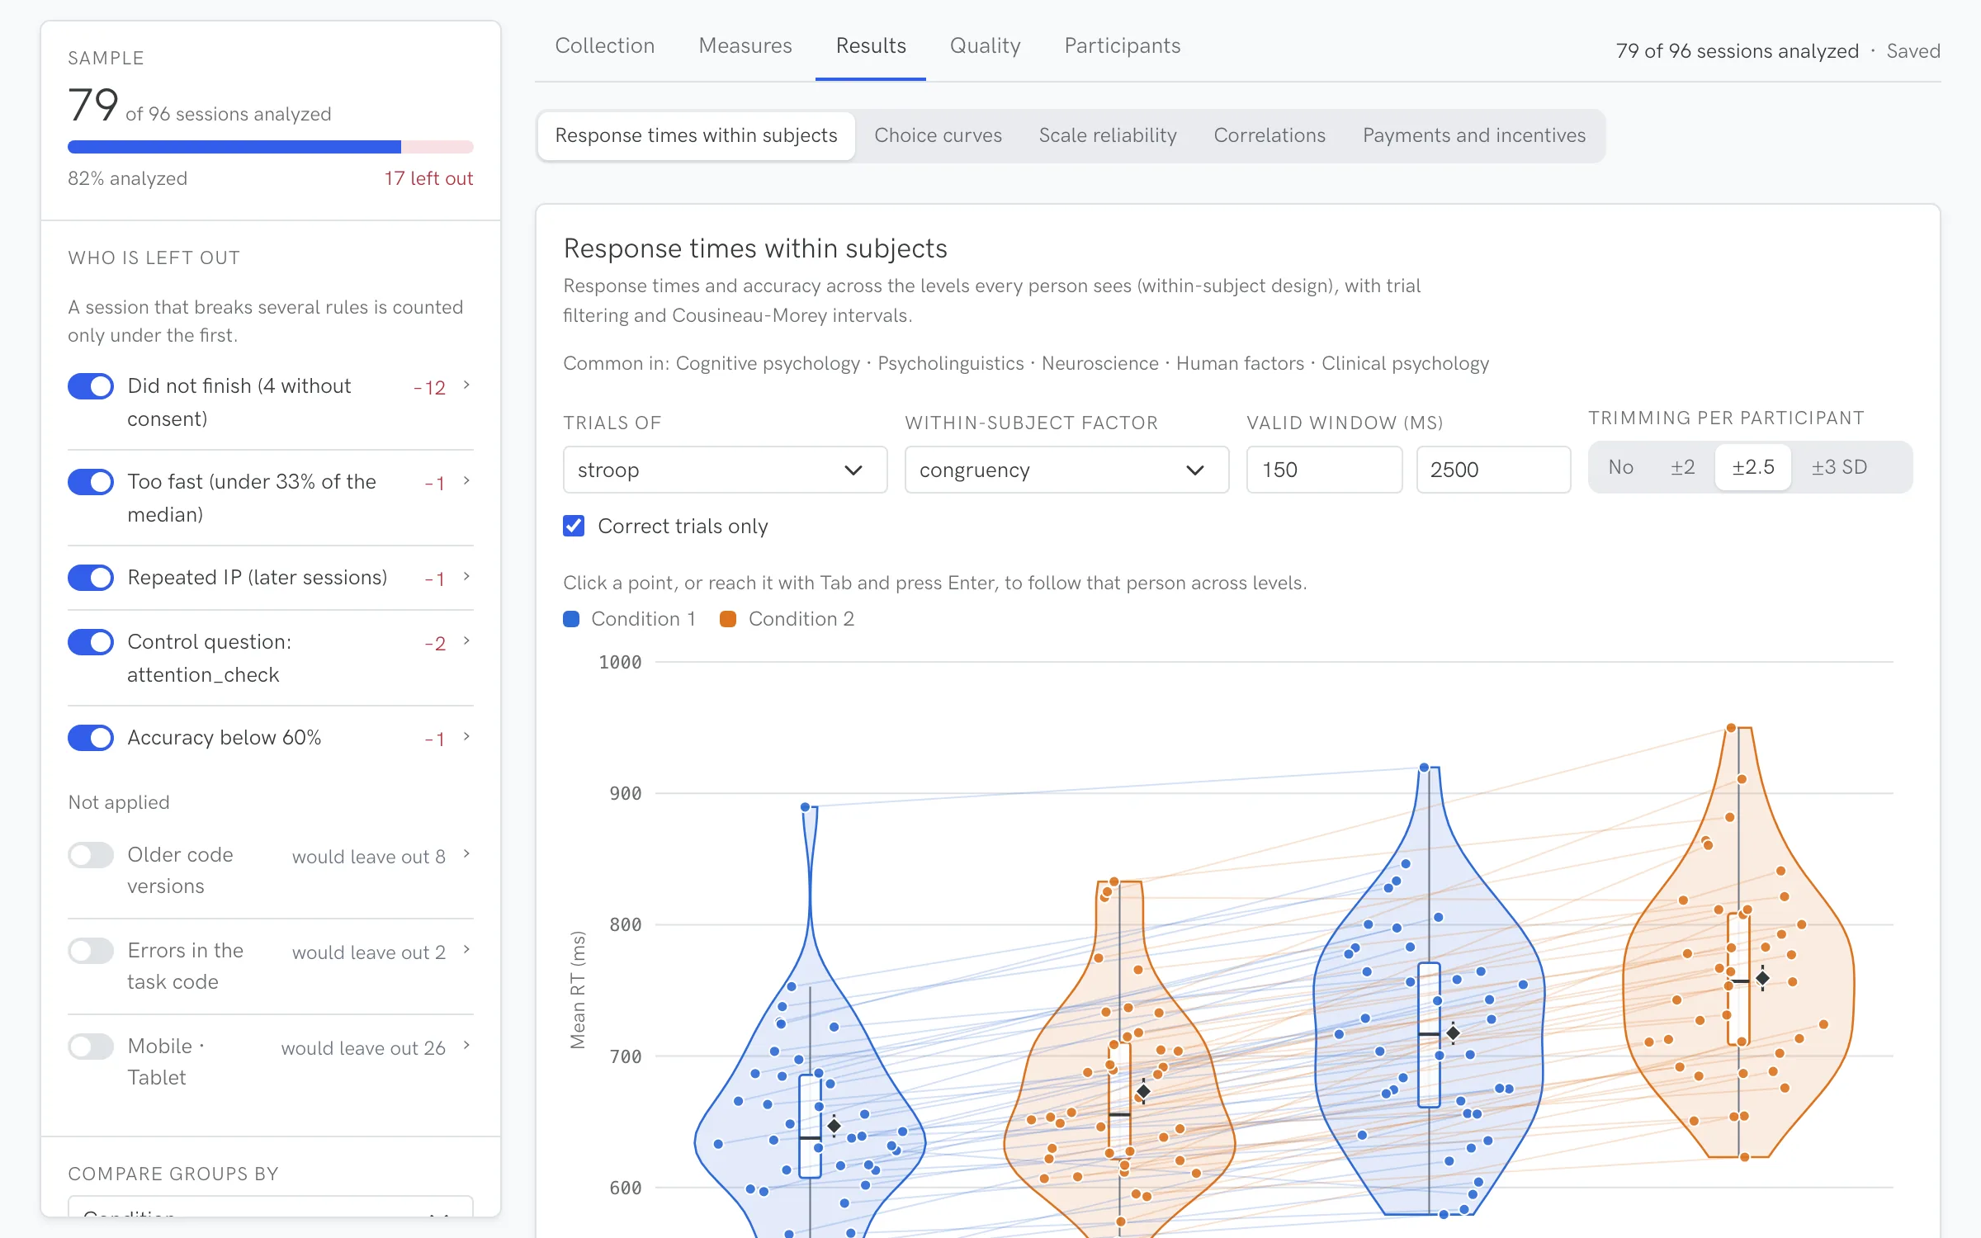Click the blue Condition 1 legend swatch
The image size is (1981, 1238).
click(x=571, y=619)
